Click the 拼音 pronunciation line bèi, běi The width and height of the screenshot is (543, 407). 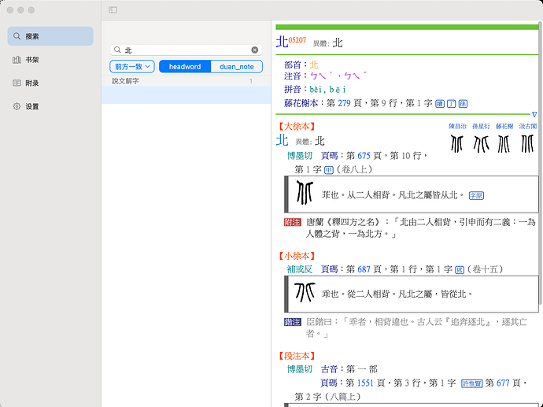(x=315, y=89)
